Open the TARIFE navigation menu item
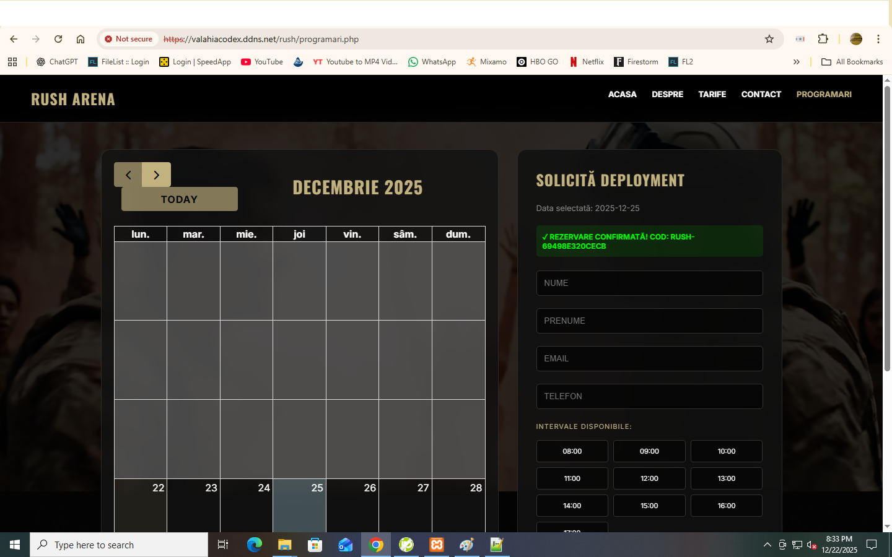Image resolution: width=892 pixels, height=557 pixels. click(712, 94)
